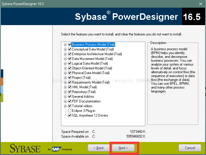Expand Repository (Trial) tree node
Image resolution: width=206 pixels, height=155 pixels.
[65, 92]
